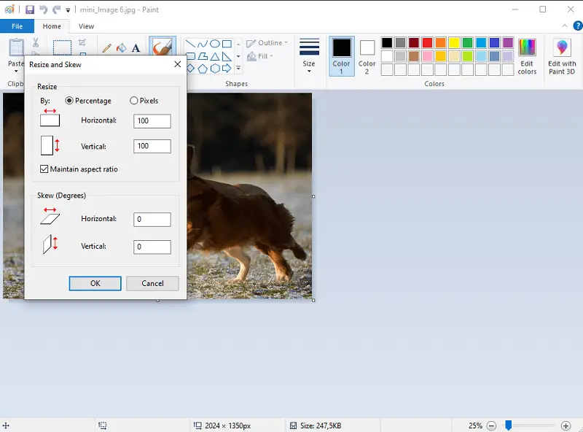Open the Outline dropdown
583x432 pixels.
(x=267, y=42)
